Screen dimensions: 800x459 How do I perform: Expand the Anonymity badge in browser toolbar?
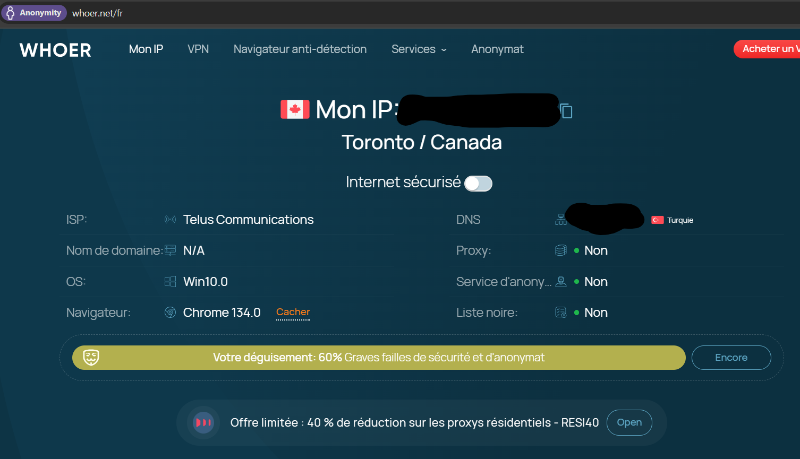34,12
